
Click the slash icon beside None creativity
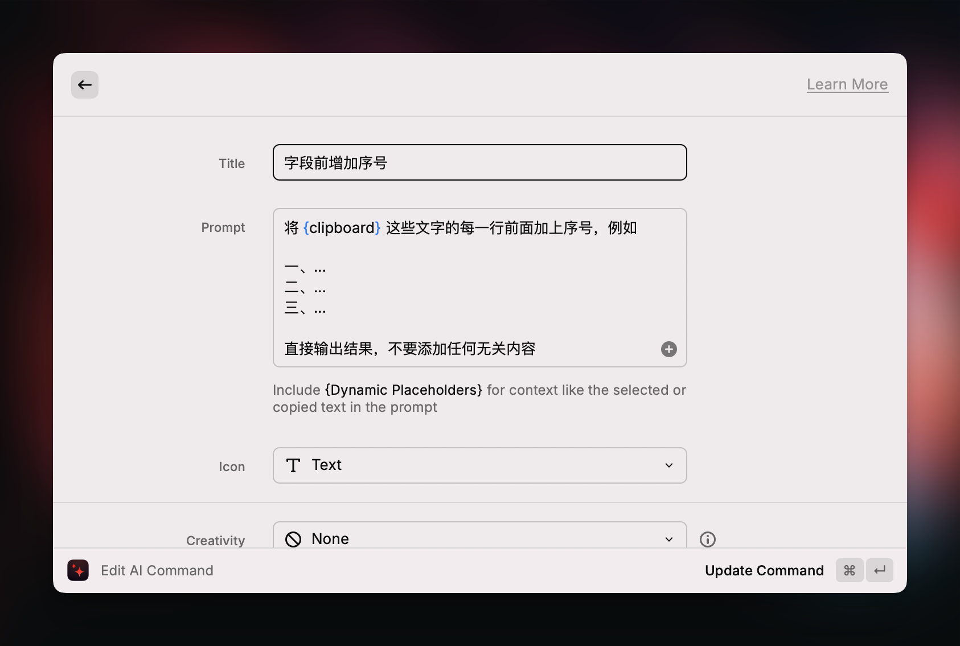click(293, 539)
